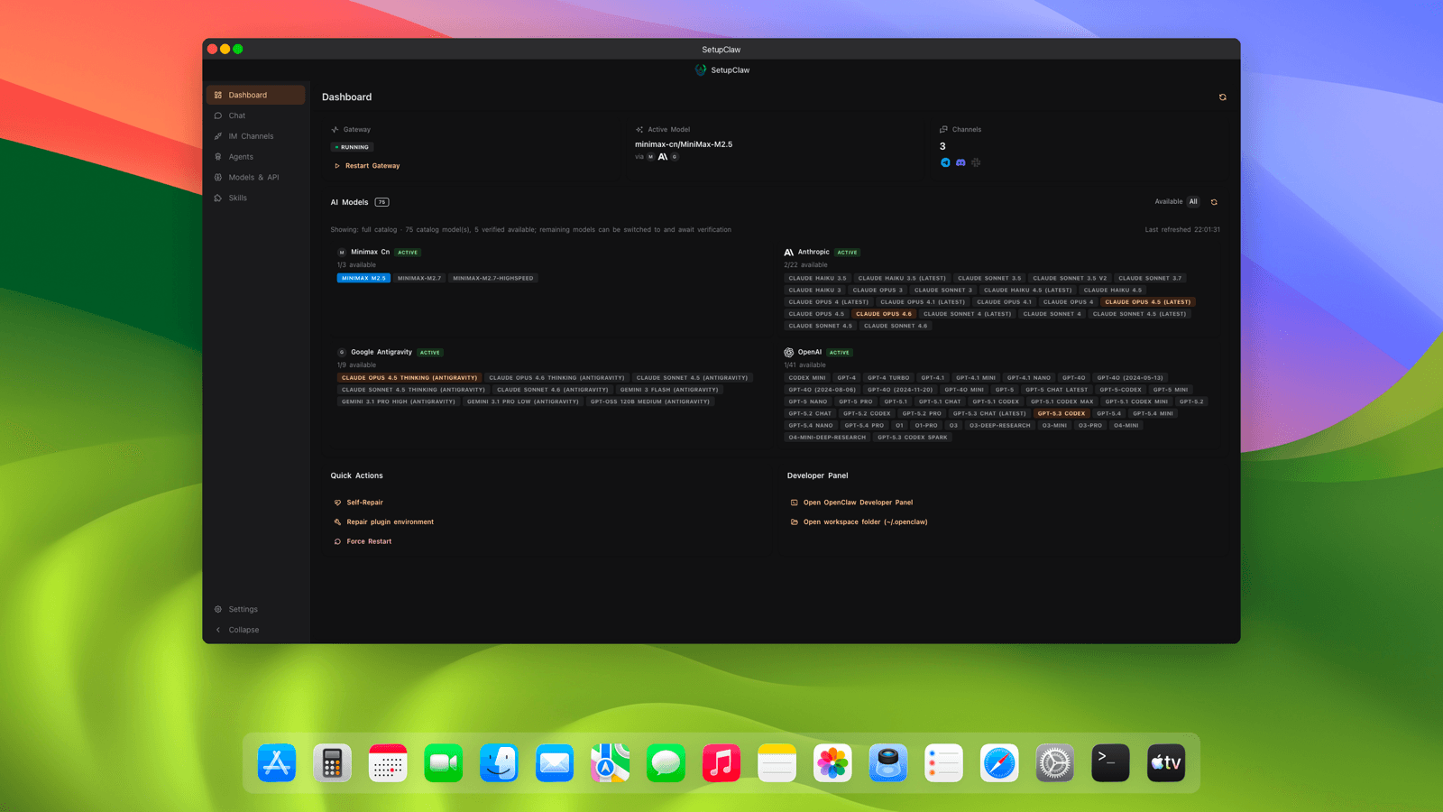Screen dimensions: 1443x812
Task: Collapse the sidebar
Action: click(x=255, y=630)
